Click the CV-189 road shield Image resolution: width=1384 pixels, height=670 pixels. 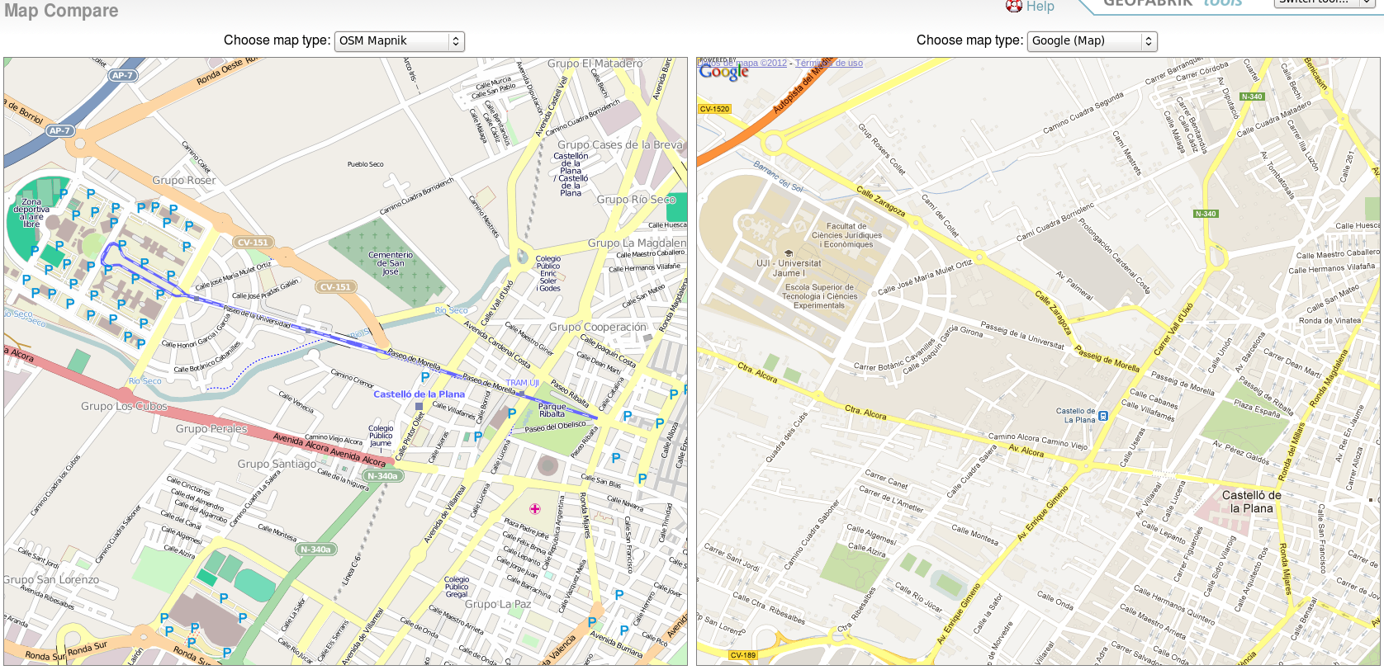(x=742, y=655)
